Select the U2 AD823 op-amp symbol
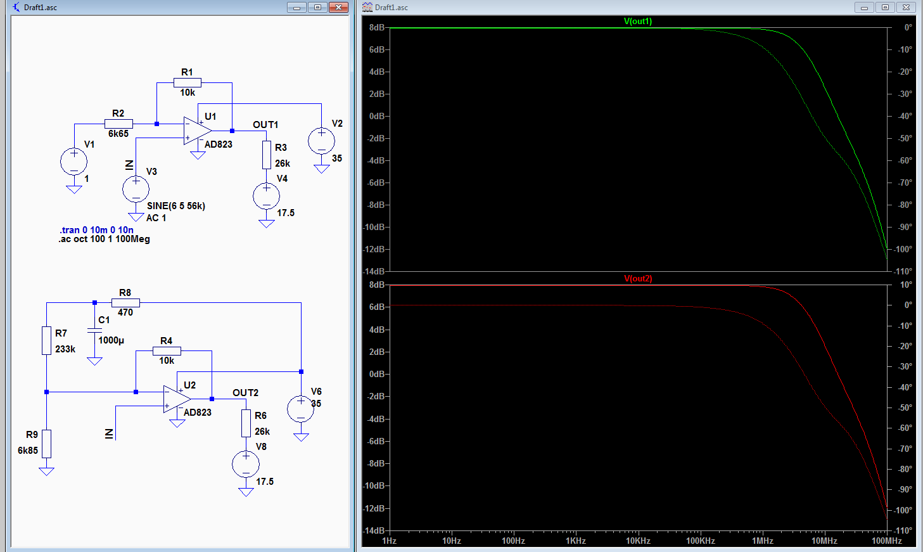 (177, 399)
